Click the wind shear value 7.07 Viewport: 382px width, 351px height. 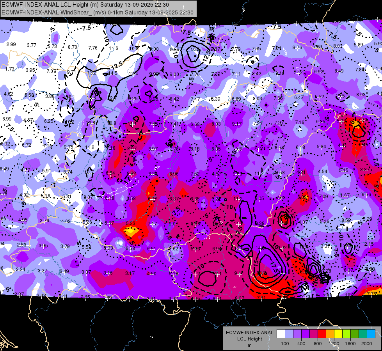click(52, 71)
